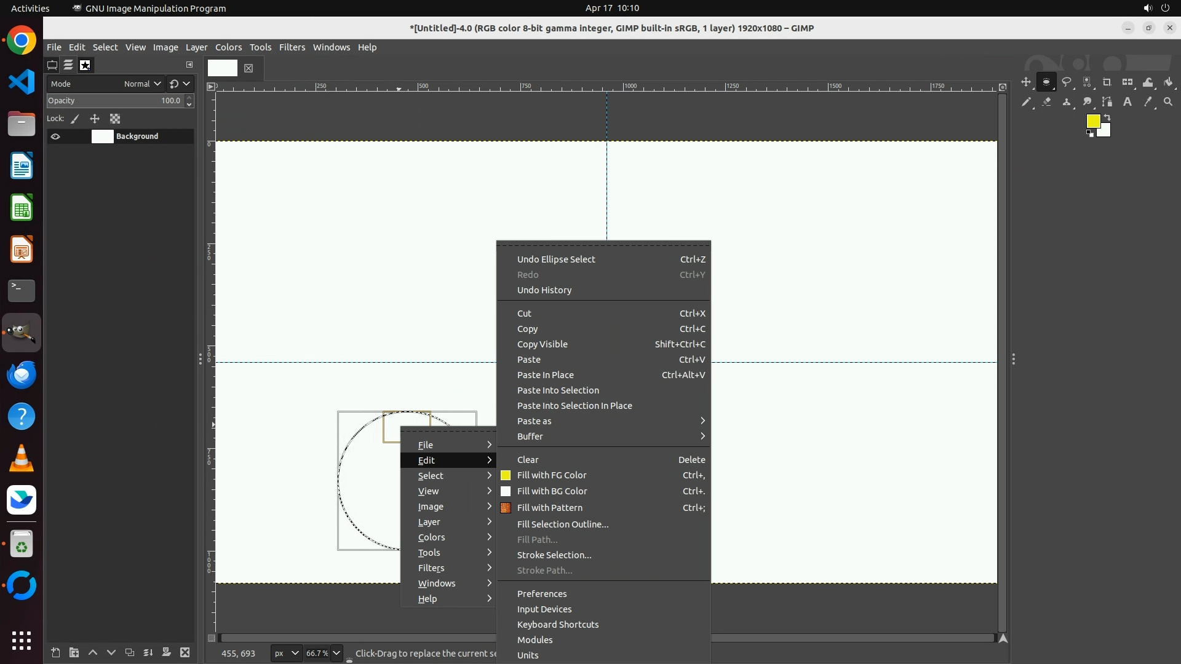Screen dimensions: 1181x664
Task: Activate the Eraser tool
Action: tap(1046, 102)
